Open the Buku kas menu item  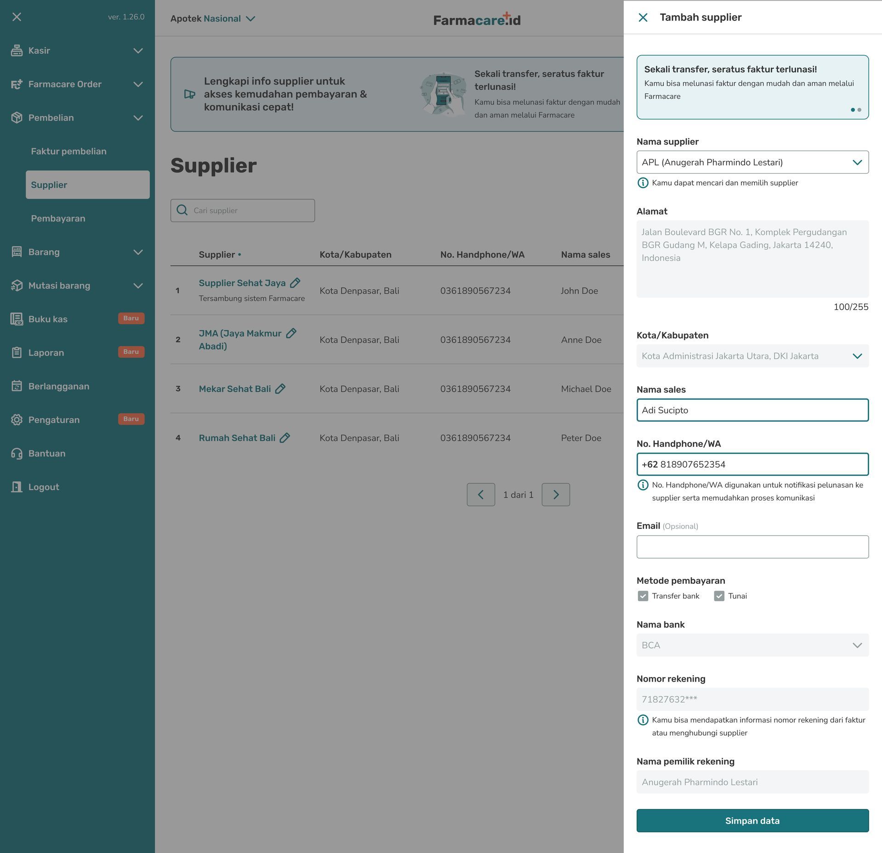[77, 319]
